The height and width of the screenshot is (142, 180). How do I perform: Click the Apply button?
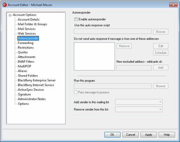click(x=148, y=135)
